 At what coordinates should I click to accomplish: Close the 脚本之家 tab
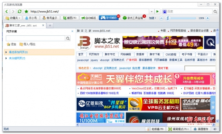[43, 25]
